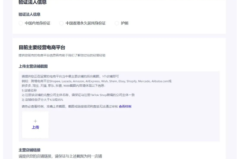Click the bold 验证法人信息 section title
Viewport: 242px width, 159px height.
click(x=32, y=2)
